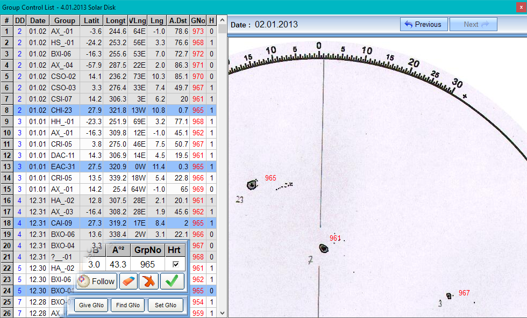
Task: Click the Set GNo button
Action: coord(166,305)
